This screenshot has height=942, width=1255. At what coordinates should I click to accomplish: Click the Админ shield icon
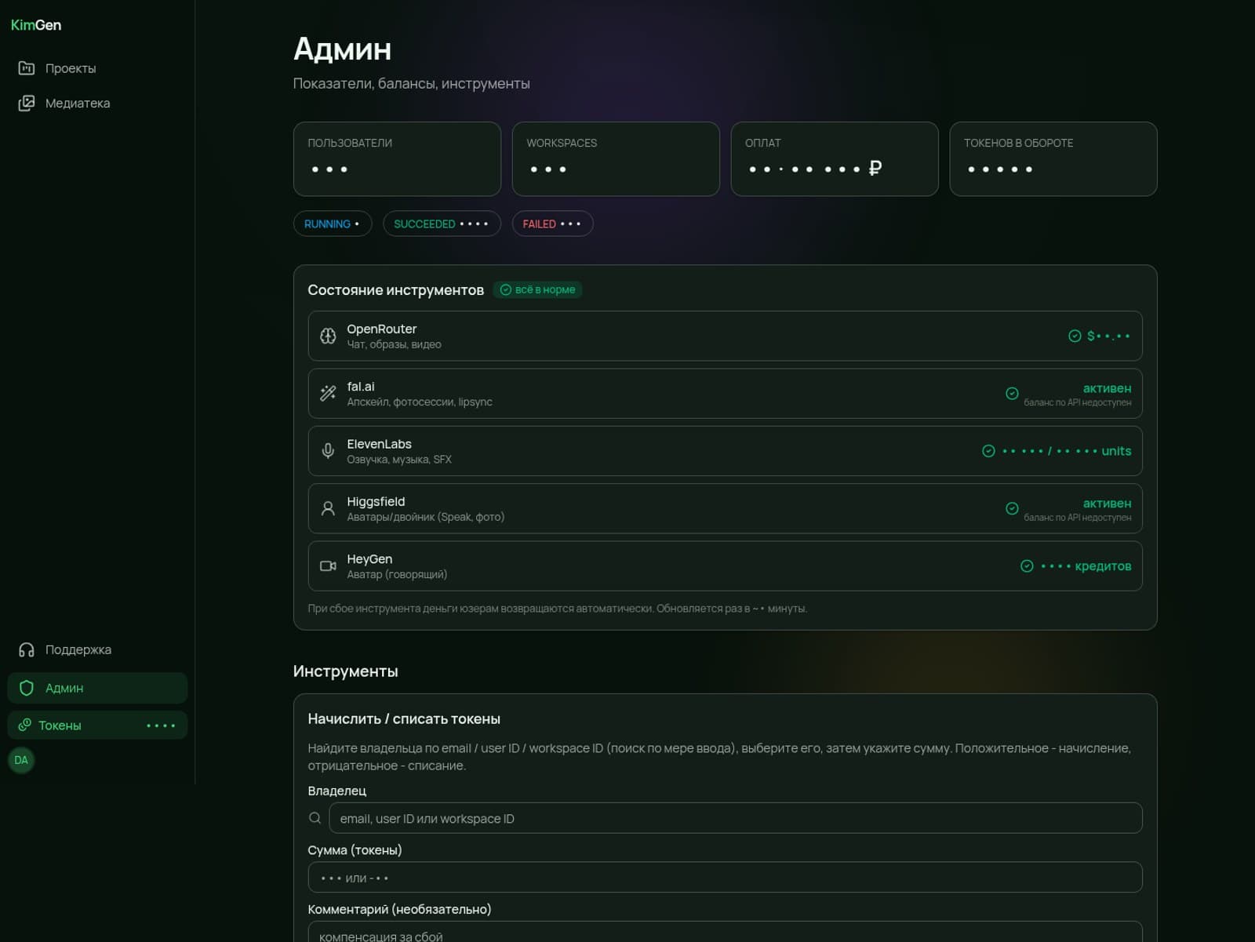(x=26, y=688)
